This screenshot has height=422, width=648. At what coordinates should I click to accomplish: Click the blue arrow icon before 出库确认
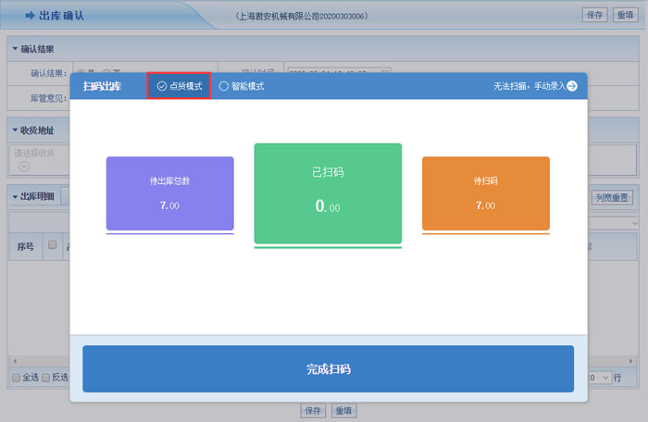point(29,15)
